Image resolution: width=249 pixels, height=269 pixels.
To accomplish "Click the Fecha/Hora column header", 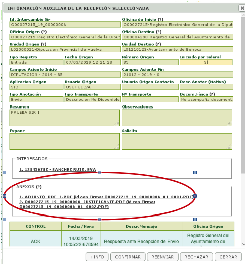I will pos(81,226).
